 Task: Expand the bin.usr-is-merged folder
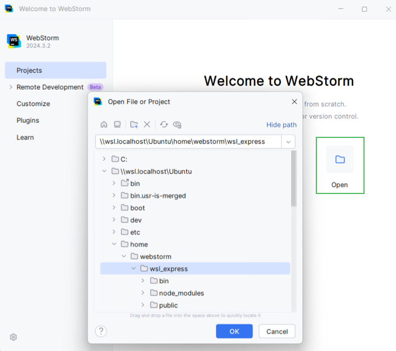[114, 195]
